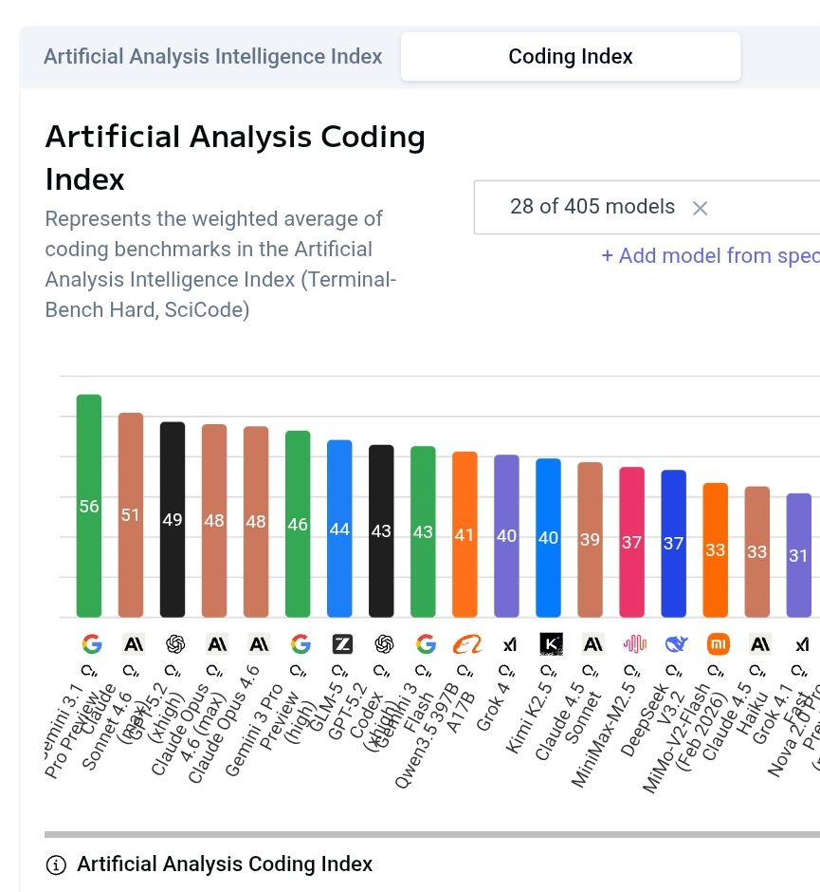Click the black GPT-5.2 bar showing 49
This screenshot has height=892, width=820.
(173, 519)
